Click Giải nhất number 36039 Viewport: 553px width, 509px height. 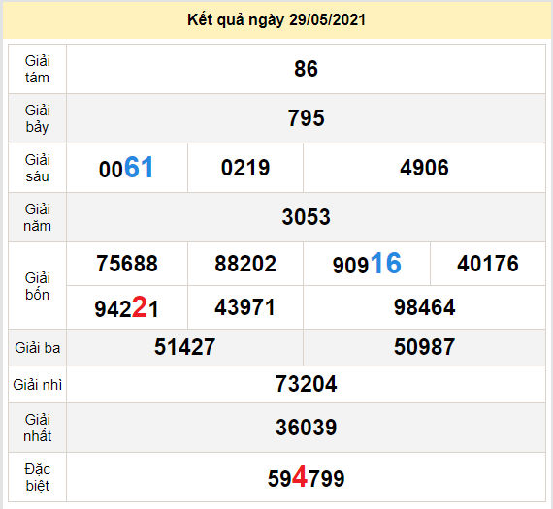tap(306, 428)
